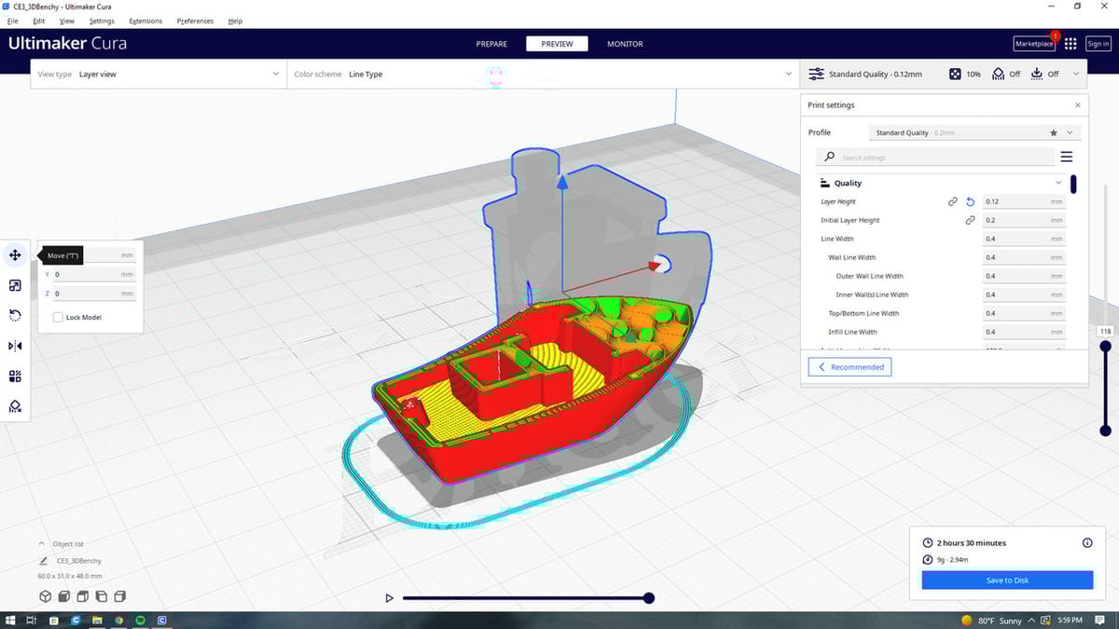The height and width of the screenshot is (629, 1119).
Task: Show print time information icon
Action: [1087, 542]
